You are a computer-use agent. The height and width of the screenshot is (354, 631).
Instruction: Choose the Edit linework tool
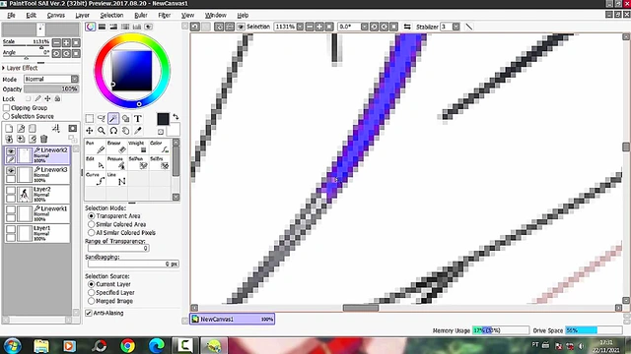[x=96, y=163]
